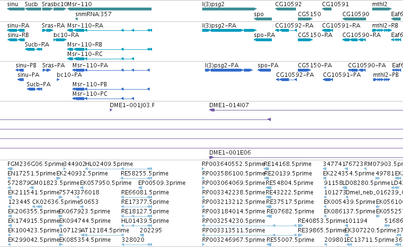Screen dimensions: 403x247
Task: Select the EP00509.3prime EST
Action: [140, 188]
